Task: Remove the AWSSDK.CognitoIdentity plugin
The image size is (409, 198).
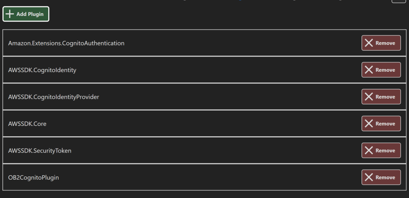Action: point(381,70)
